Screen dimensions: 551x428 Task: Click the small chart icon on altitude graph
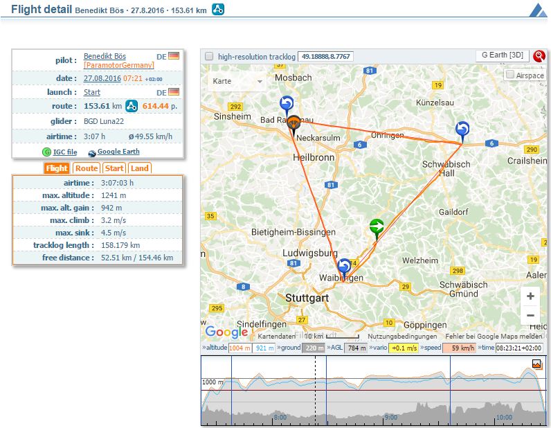[x=536, y=364]
